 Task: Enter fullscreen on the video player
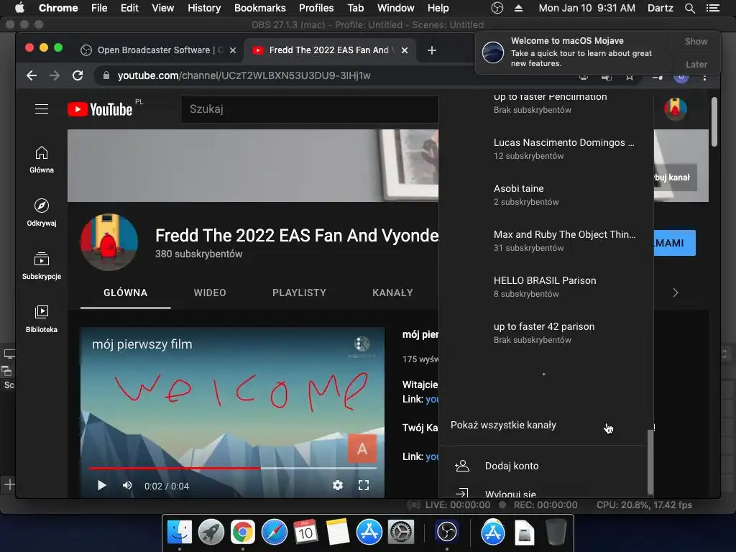363,485
